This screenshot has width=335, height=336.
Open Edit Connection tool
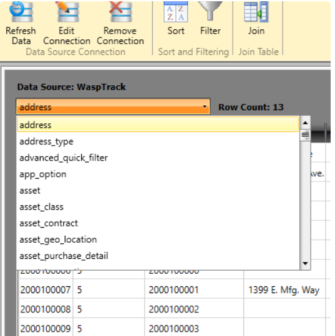[x=67, y=12]
